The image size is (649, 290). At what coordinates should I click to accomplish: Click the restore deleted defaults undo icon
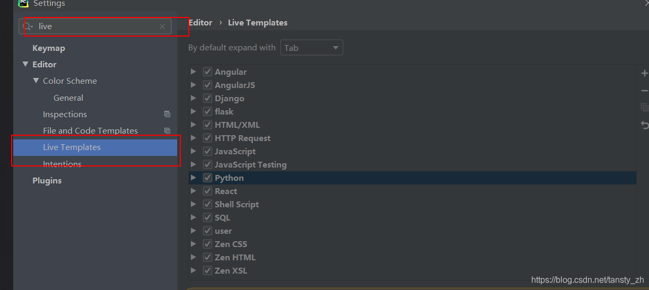645,125
